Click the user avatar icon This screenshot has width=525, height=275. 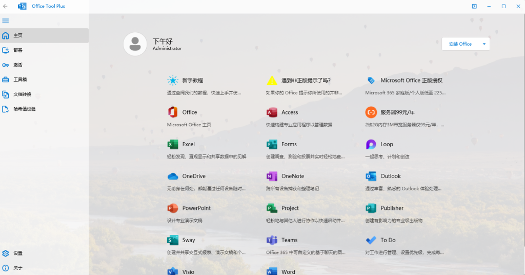pos(135,44)
